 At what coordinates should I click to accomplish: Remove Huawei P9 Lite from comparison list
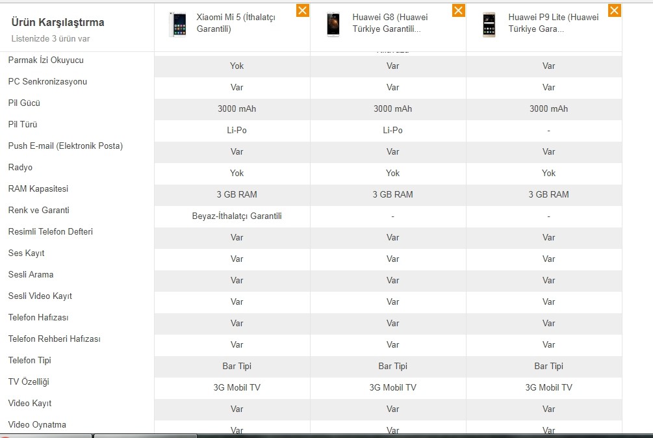(614, 11)
